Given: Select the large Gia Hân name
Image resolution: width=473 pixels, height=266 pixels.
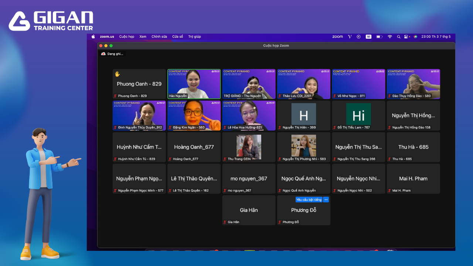Looking at the screenshot, I should [249, 210].
